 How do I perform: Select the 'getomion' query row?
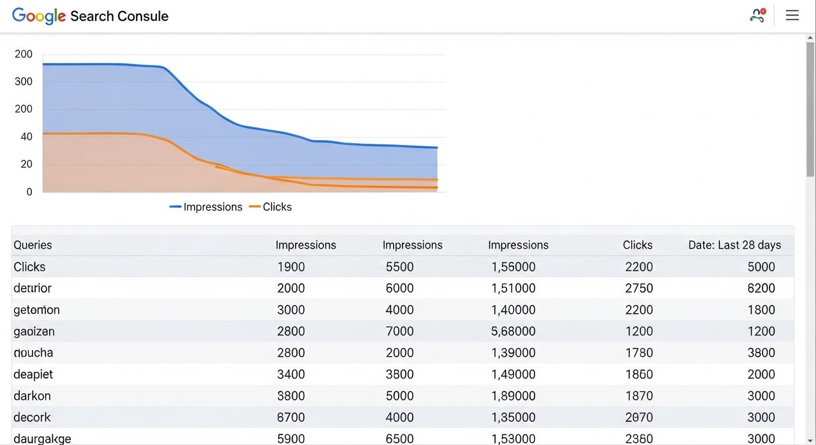pyautogui.click(x=37, y=310)
